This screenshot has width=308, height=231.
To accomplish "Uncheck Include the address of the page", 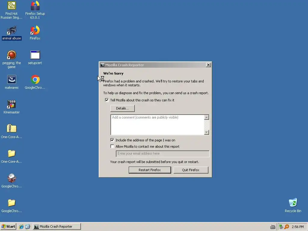I will coord(112,140).
